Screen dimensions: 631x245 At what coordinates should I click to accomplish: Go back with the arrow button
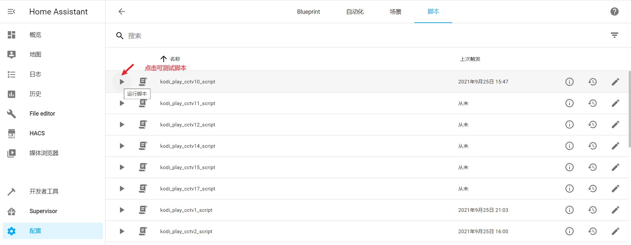click(x=122, y=12)
